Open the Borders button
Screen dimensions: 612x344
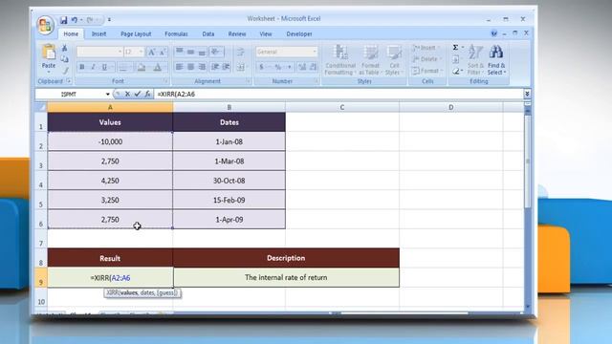123,68
